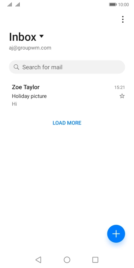Click the magnifier icon in search bar
This screenshot has width=134, height=268.
(x=16, y=67)
